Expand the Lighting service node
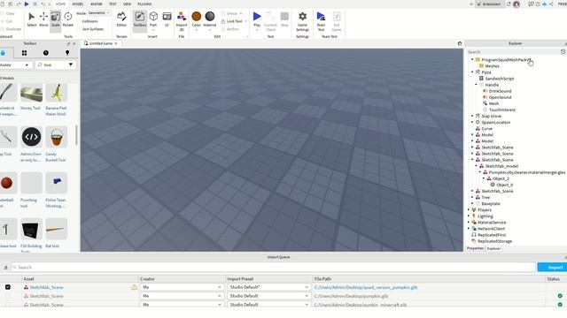This screenshot has width=567, height=318. point(469,216)
